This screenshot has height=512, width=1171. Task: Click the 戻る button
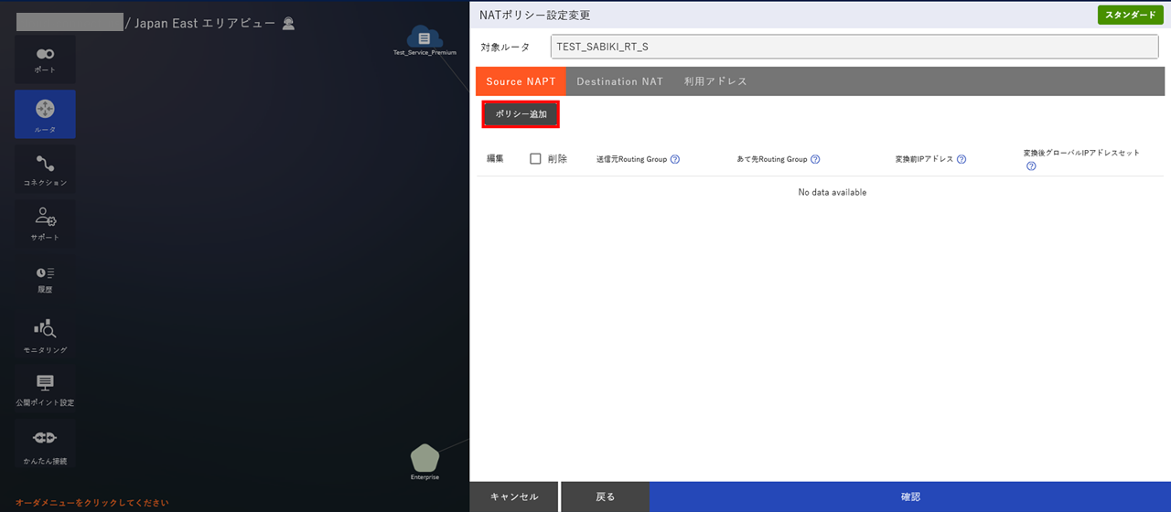[606, 496]
